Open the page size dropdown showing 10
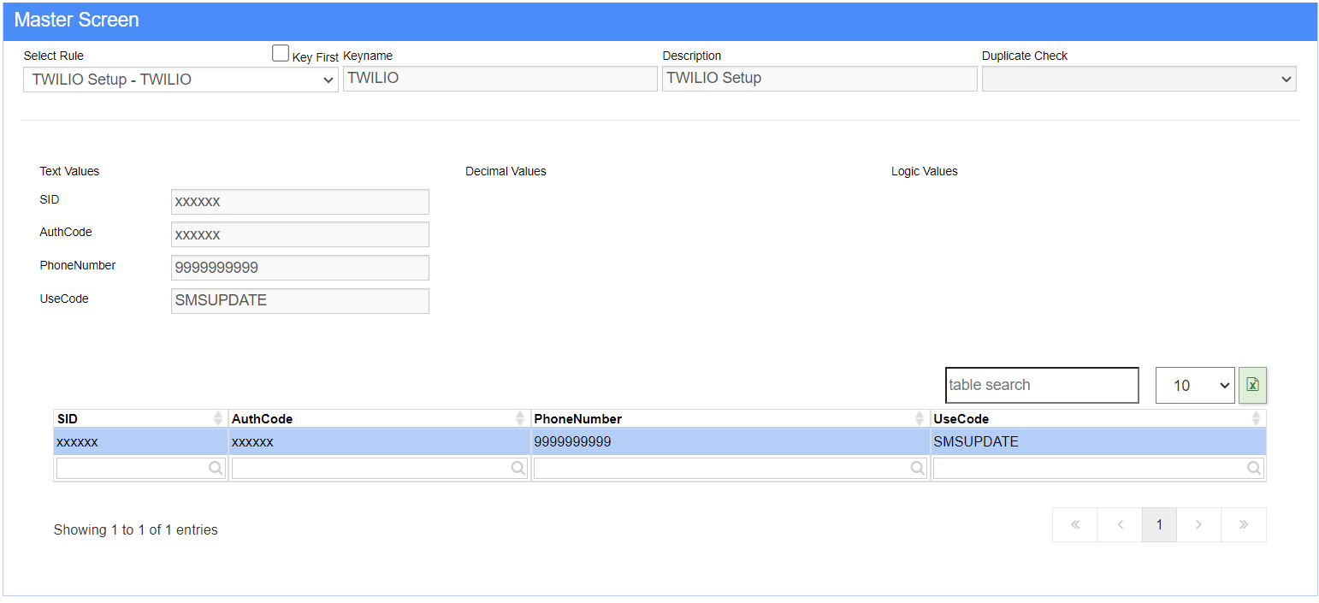1319x603 pixels. pos(1195,385)
